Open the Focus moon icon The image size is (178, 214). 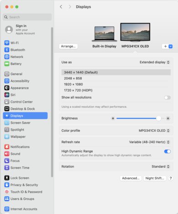[7, 161]
